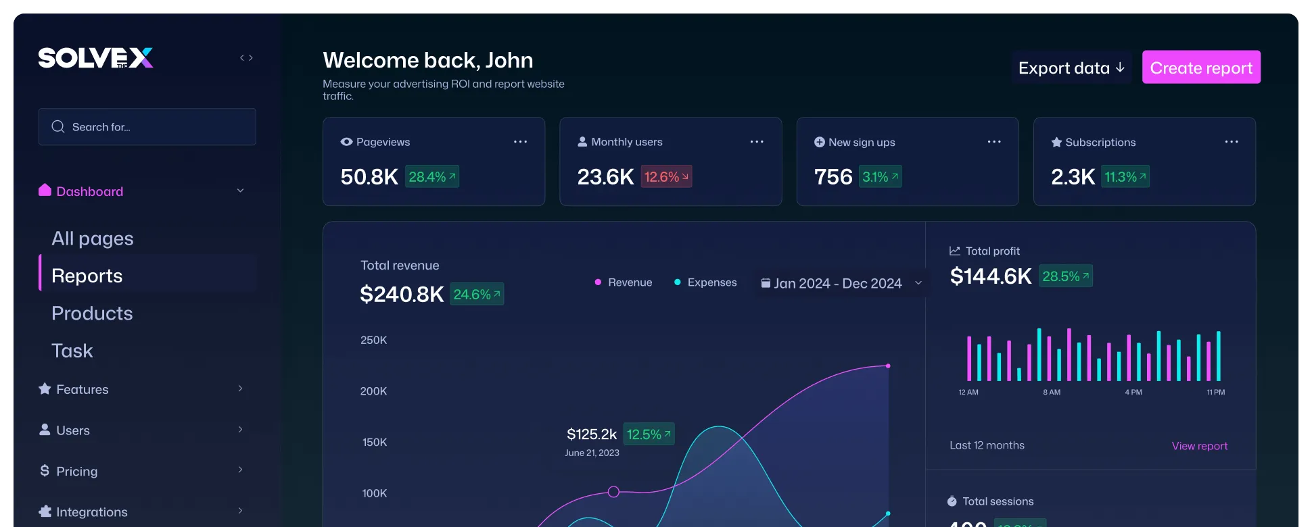Click the Create report button
The image size is (1312, 527).
pos(1200,68)
